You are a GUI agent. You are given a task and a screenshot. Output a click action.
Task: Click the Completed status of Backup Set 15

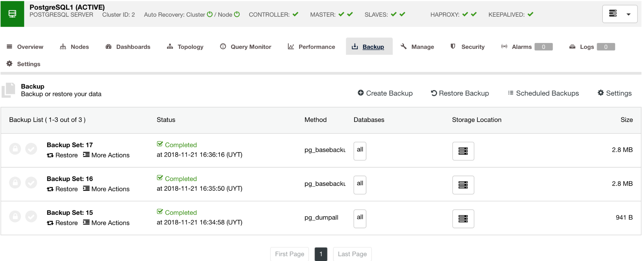pyautogui.click(x=177, y=213)
